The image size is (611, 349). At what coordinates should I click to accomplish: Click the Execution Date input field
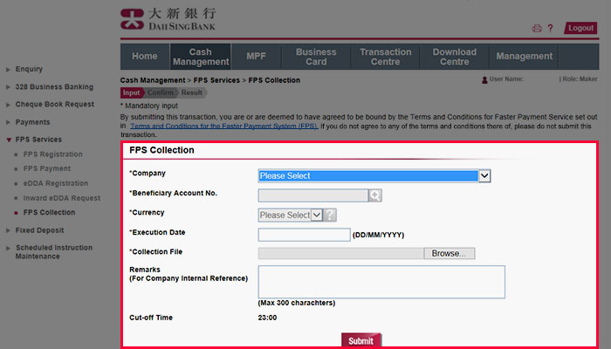[304, 235]
